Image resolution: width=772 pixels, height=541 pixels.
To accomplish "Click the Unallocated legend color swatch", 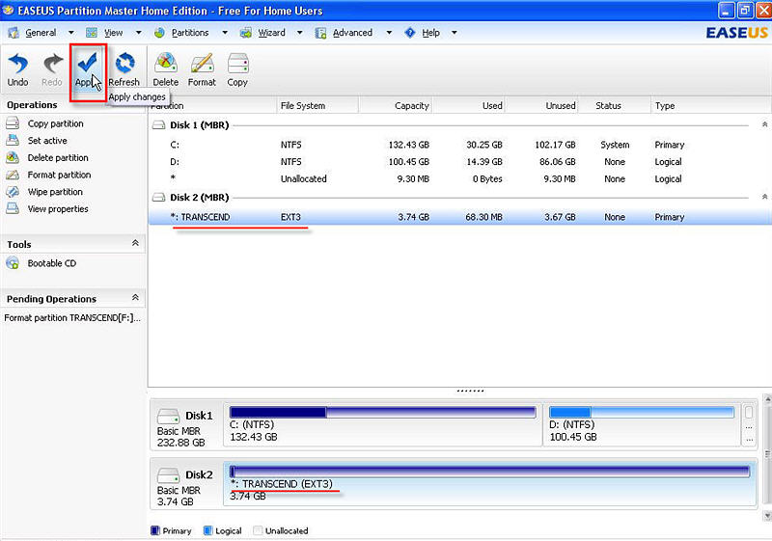I will (258, 530).
